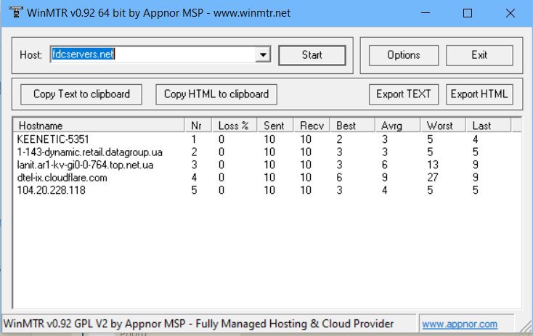This screenshot has height=336, width=533.
Task: Open the Host dropdown arrow
Action: pos(263,54)
